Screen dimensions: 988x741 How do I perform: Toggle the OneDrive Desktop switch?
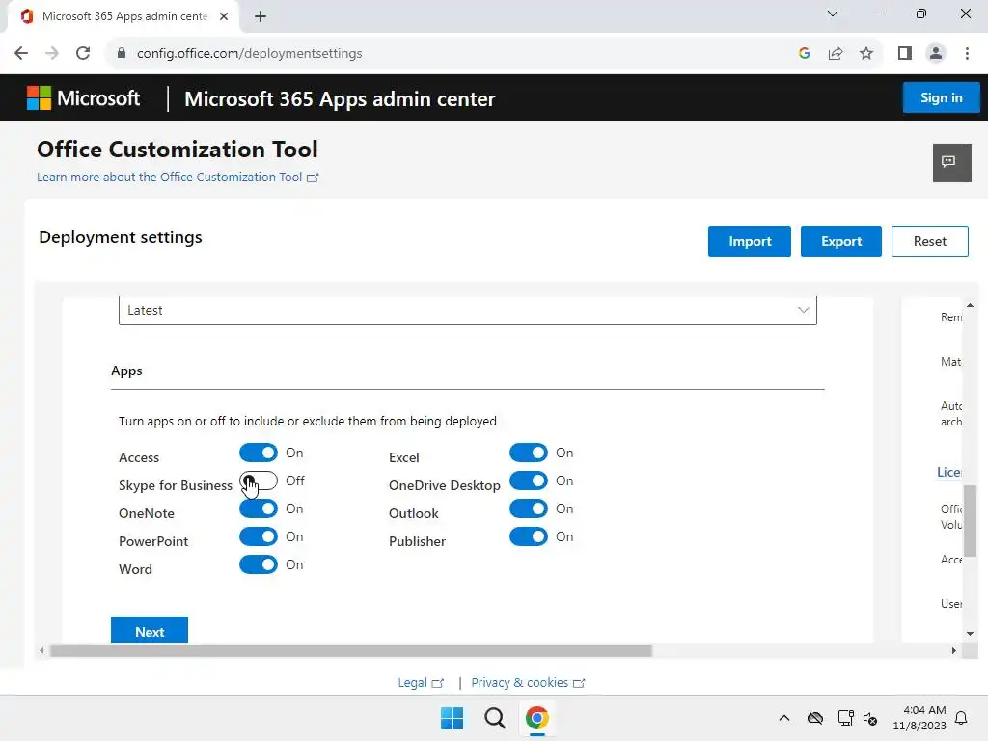point(529,480)
